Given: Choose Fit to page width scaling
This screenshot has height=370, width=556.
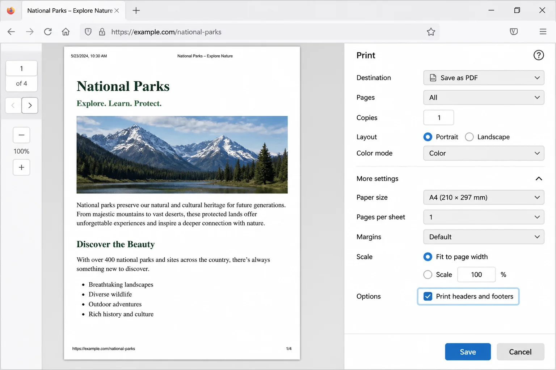Looking at the screenshot, I should [x=428, y=257].
